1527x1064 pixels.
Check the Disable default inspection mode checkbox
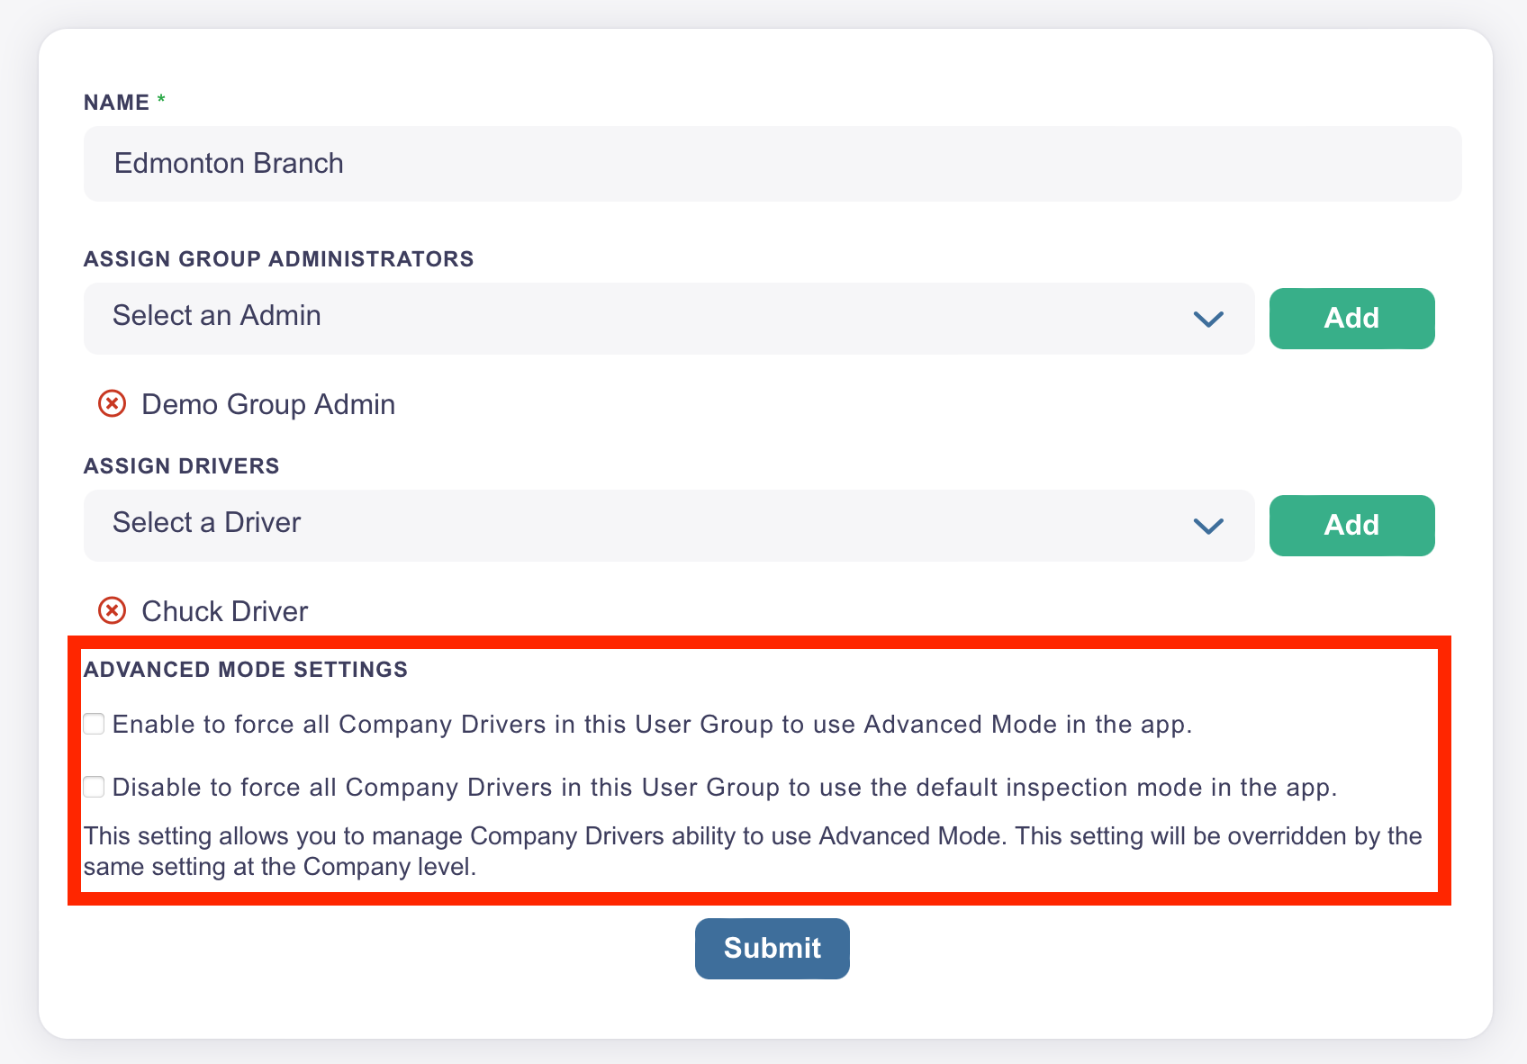(95, 787)
